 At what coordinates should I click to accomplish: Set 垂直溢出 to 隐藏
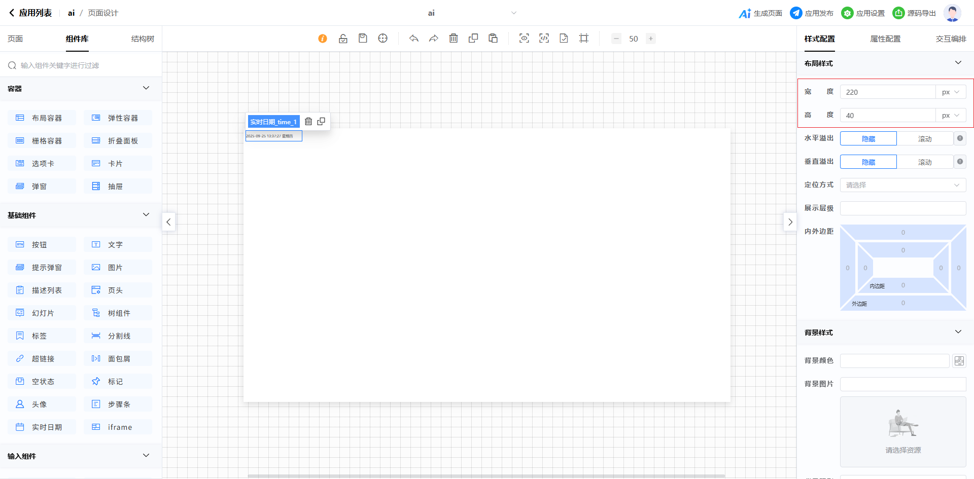[868, 162]
